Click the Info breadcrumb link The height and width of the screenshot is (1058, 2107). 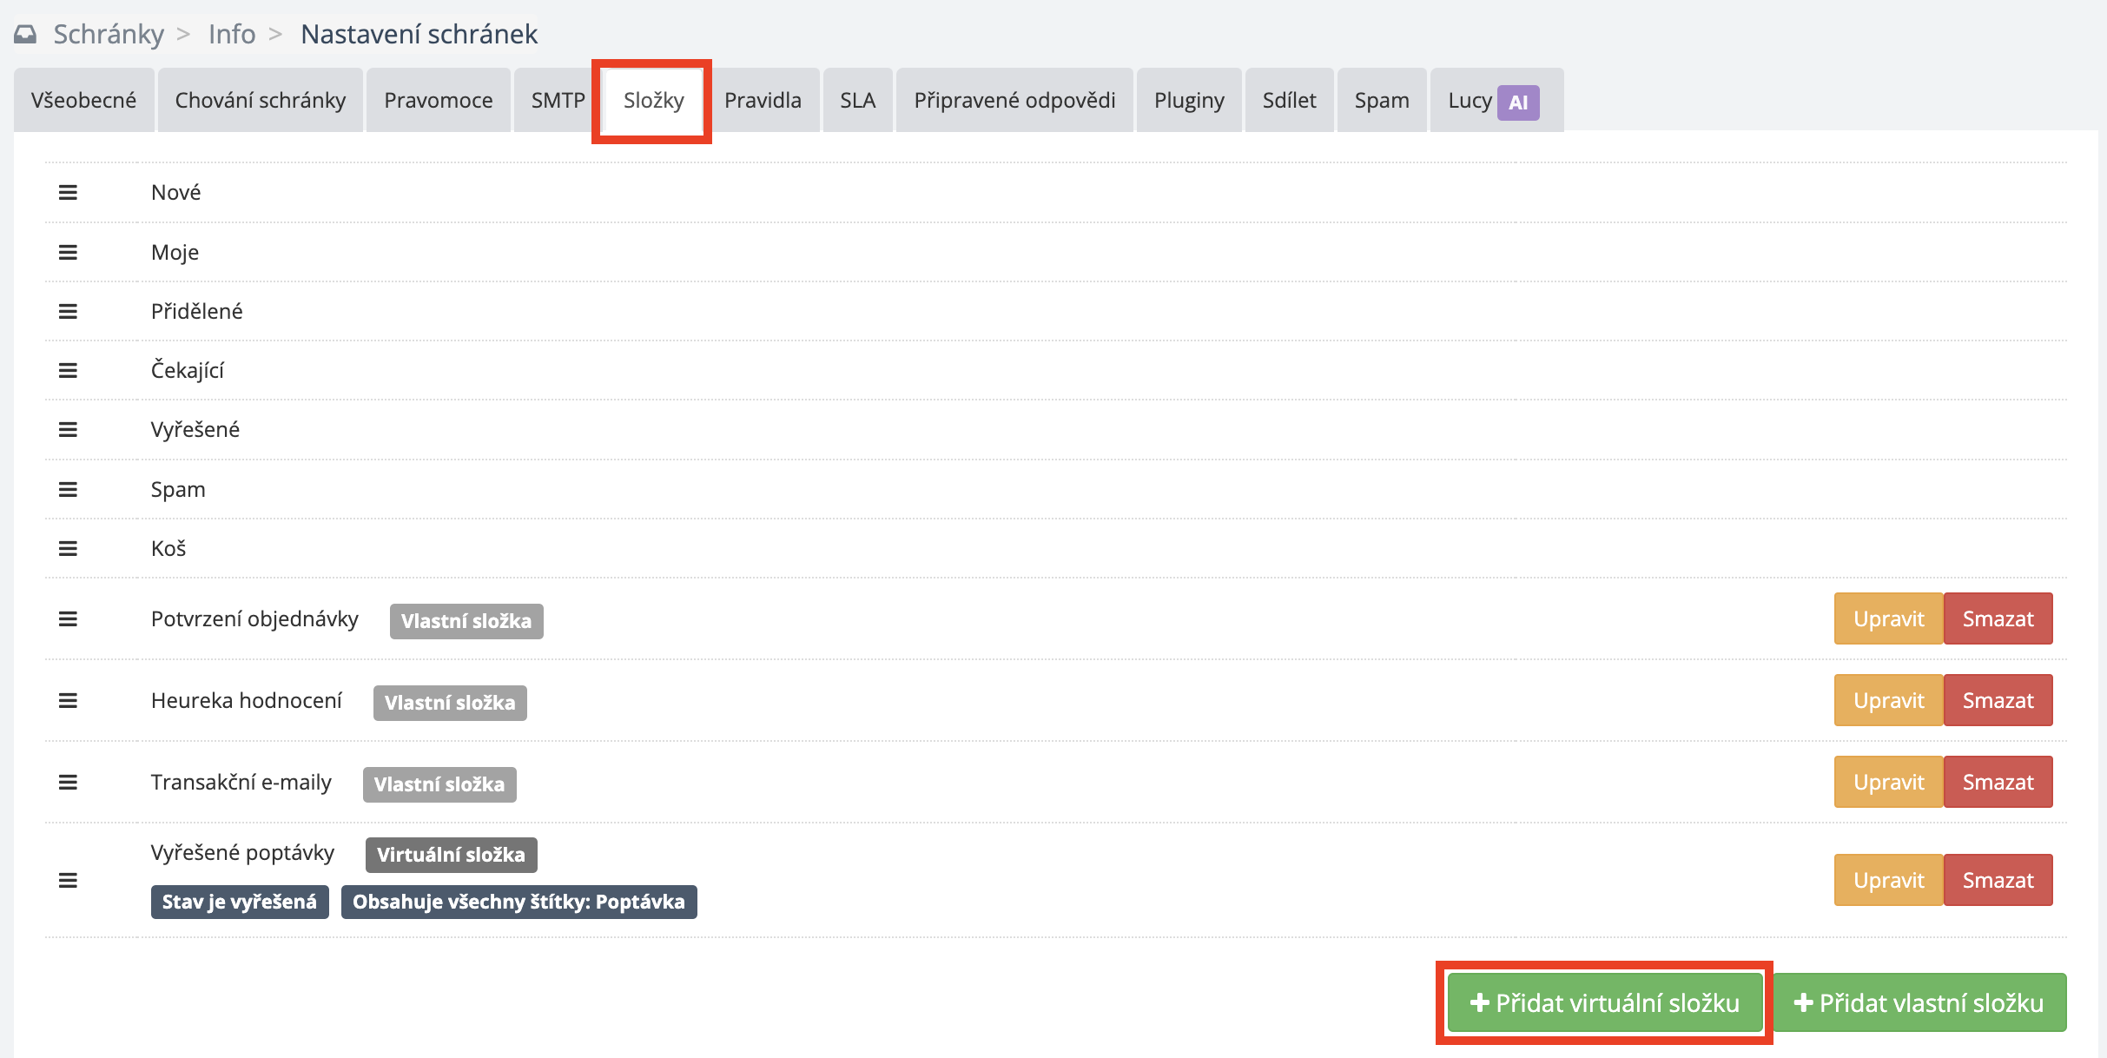click(232, 34)
